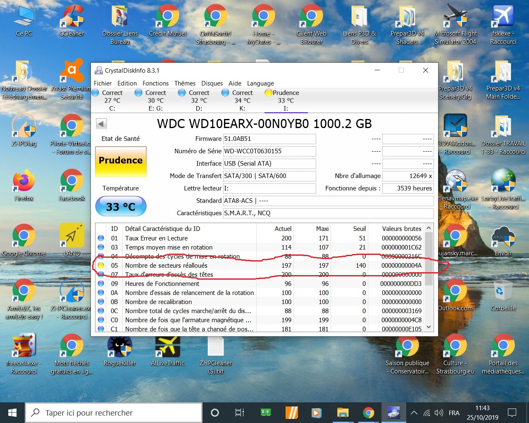Open Client Web BRouter shortcut

pos(312,25)
